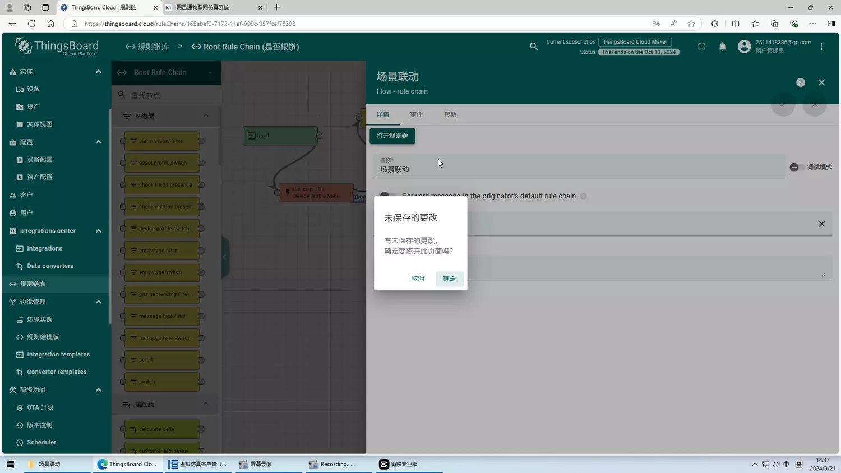Viewport: 841px width, 473px height.
Task: Click the browser refresh icon
Action: tap(31, 24)
